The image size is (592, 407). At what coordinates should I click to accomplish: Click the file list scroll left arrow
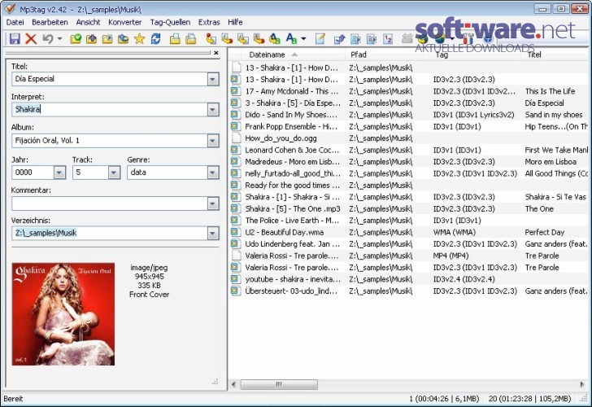(x=233, y=384)
